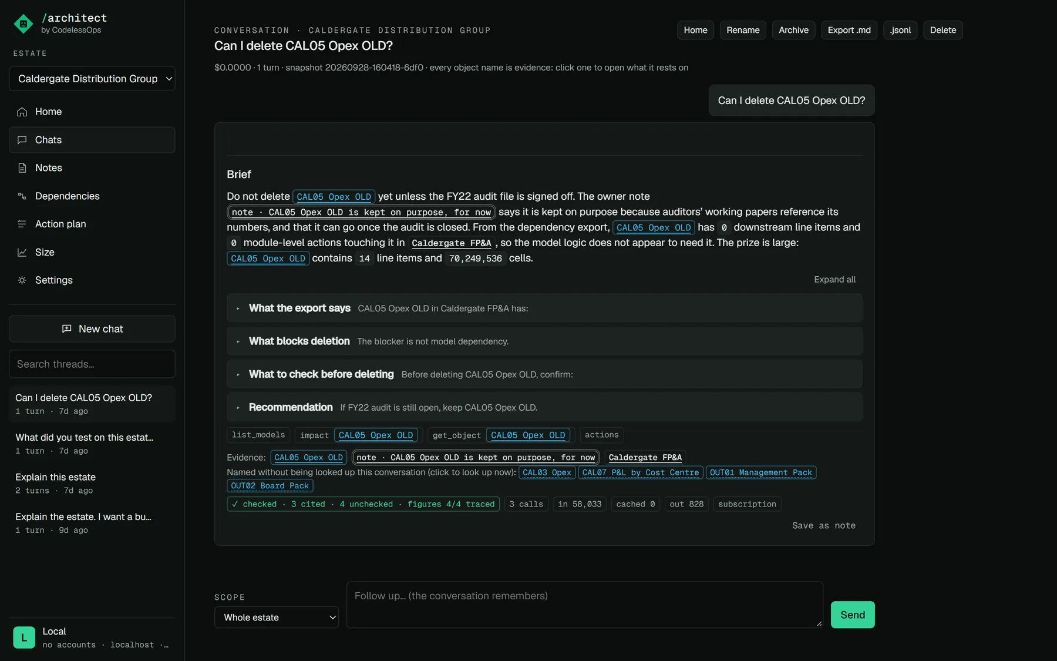Viewport: 1057px width, 661px height.
Task: Open Action plan from sidebar
Action: click(x=92, y=224)
